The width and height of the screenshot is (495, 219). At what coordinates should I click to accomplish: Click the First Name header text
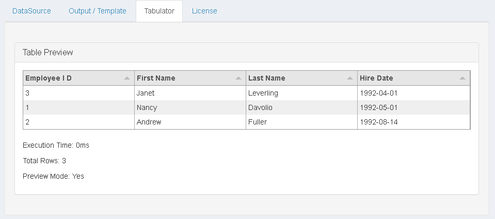(x=156, y=78)
